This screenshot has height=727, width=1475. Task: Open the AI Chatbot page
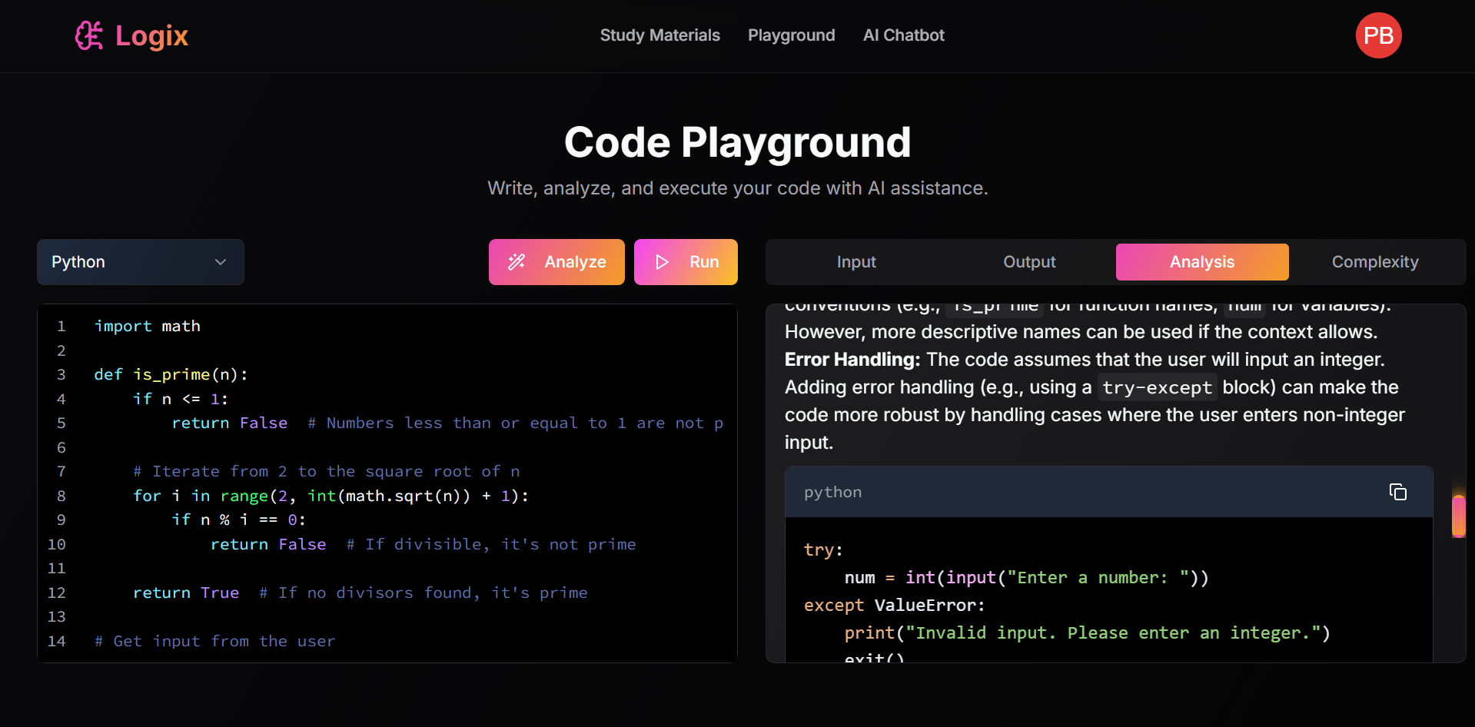[903, 35]
